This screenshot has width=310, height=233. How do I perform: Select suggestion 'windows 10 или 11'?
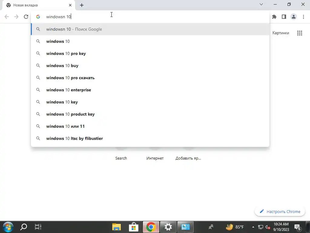click(x=150, y=126)
